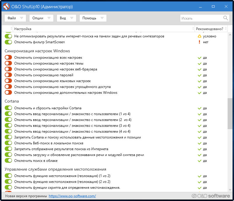This screenshot has width=234, height=201.
Task: Switch on 'Отключить синхронизацию паролей'
Action: 8,75
